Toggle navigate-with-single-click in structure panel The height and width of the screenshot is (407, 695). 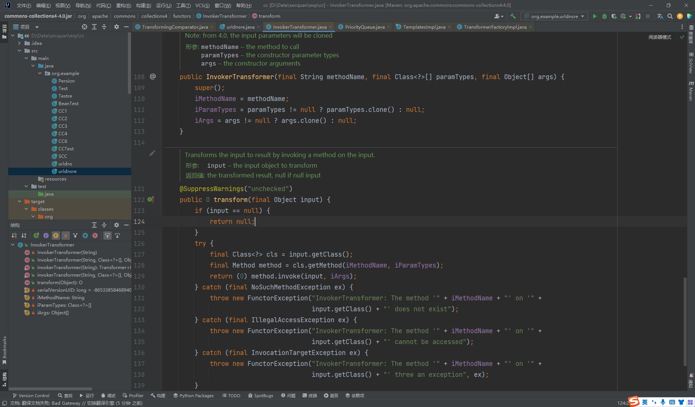coord(108,236)
